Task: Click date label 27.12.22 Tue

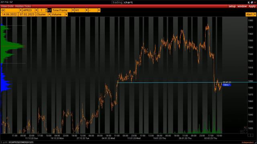Action: tap(83, 138)
